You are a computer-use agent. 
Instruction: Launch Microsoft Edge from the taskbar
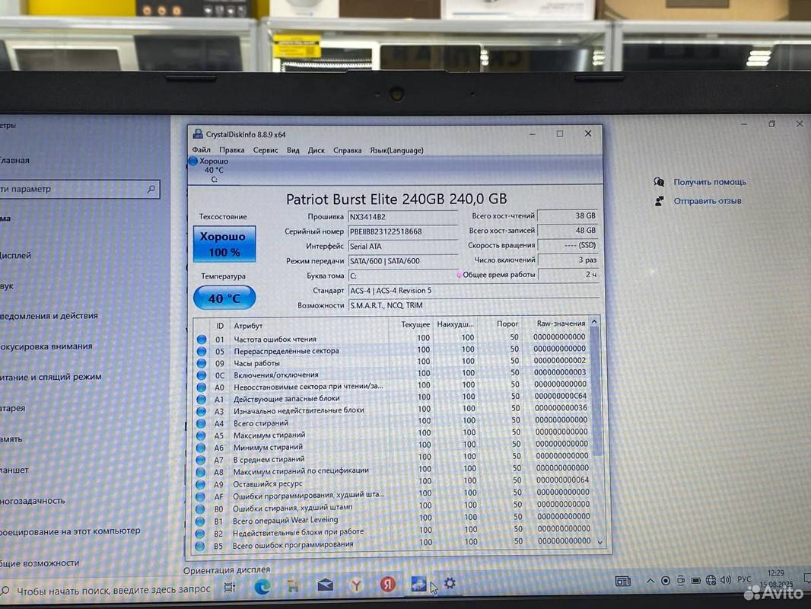(x=262, y=586)
